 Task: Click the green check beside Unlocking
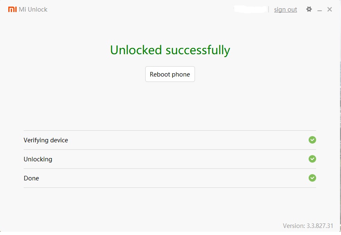tap(312, 159)
